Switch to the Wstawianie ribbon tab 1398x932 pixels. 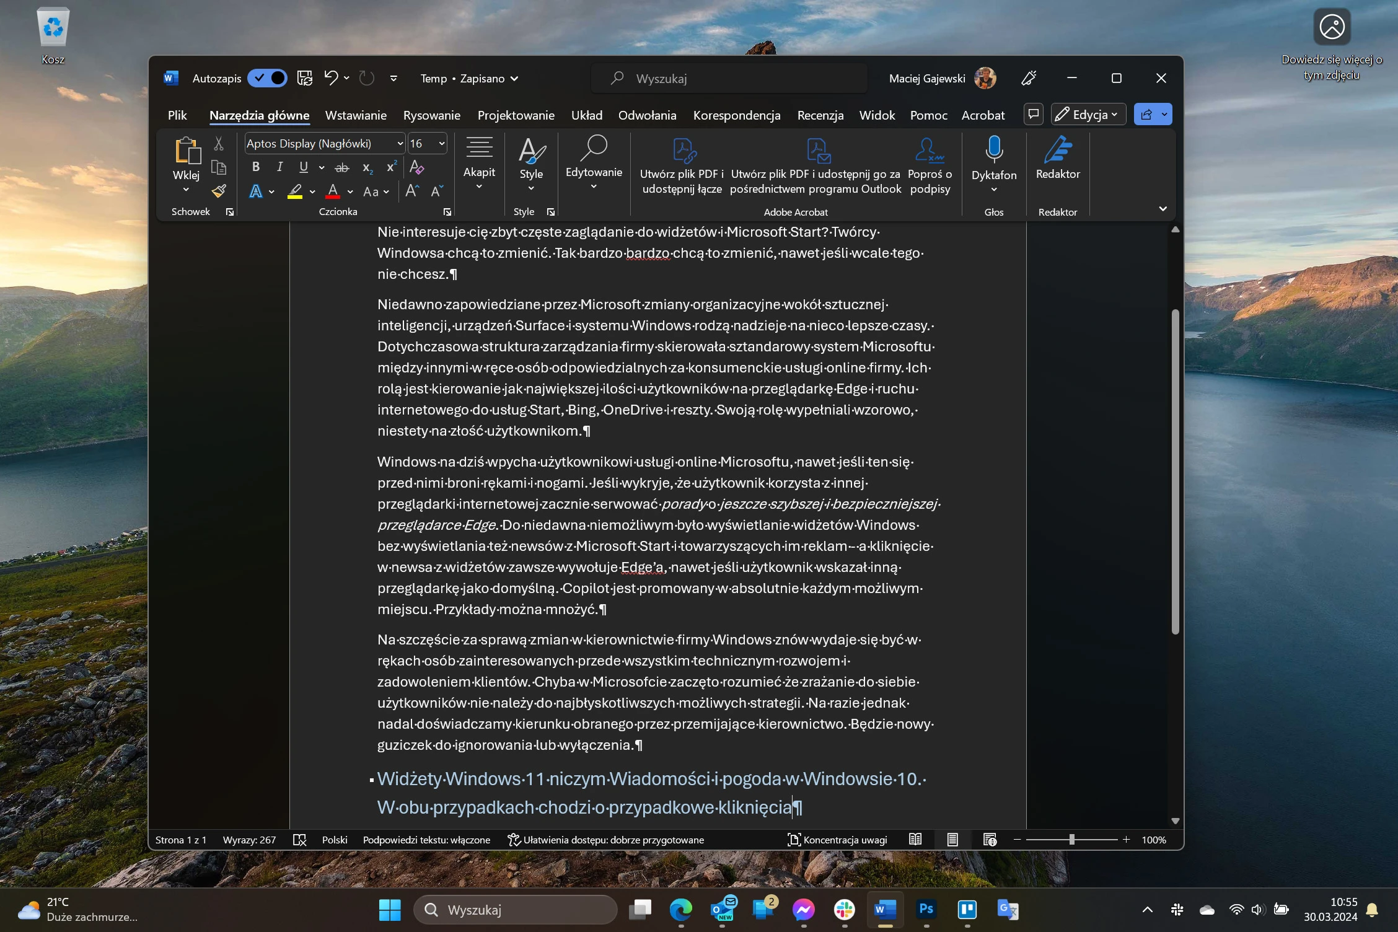[x=356, y=115]
